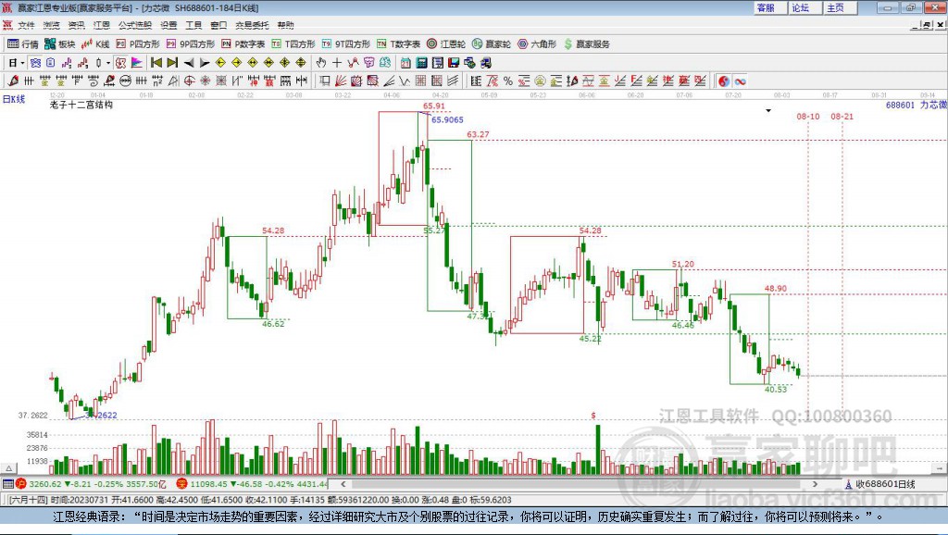Open the T四方形 time square
Screen dimensions: 948x535
[x=293, y=44]
